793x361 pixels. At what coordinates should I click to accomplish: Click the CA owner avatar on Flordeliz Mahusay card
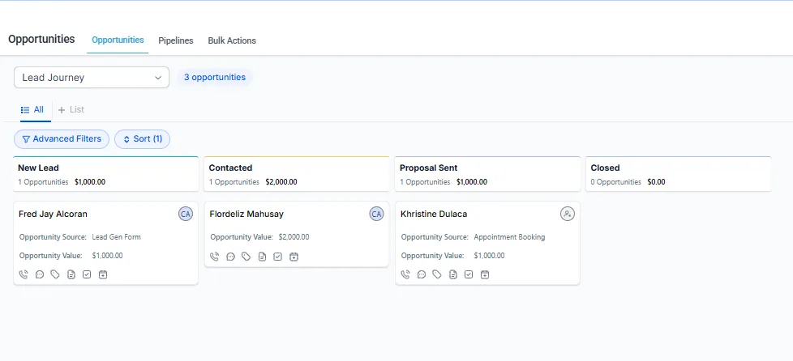point(376,214)
